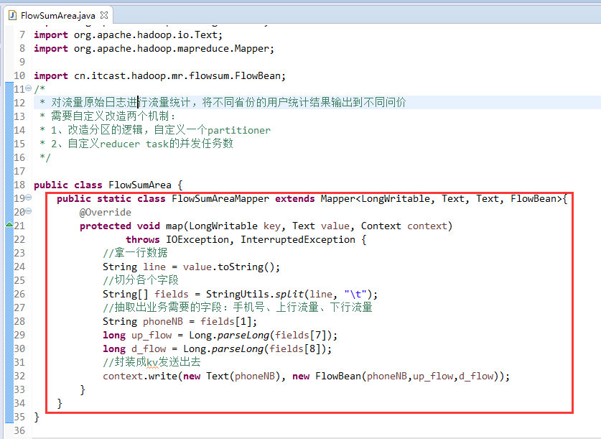Click the import of org.apache.hadoop.io.Text
Image resolution: width=601 pixels, height=439 pixels.
[x=128, y=35]
